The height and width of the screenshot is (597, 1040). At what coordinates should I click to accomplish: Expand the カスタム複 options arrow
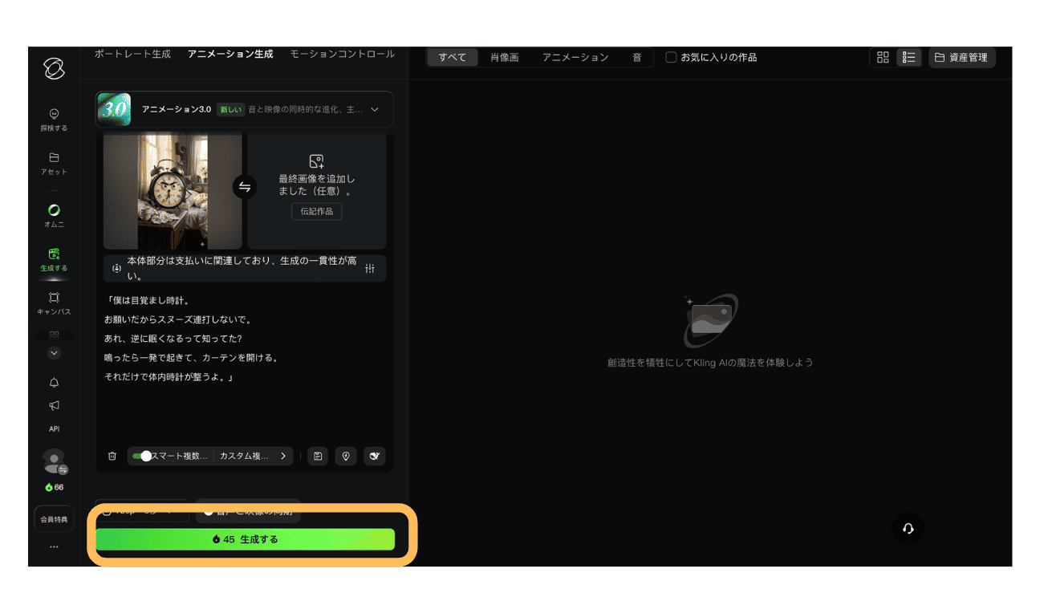click(x=283, y=456)
